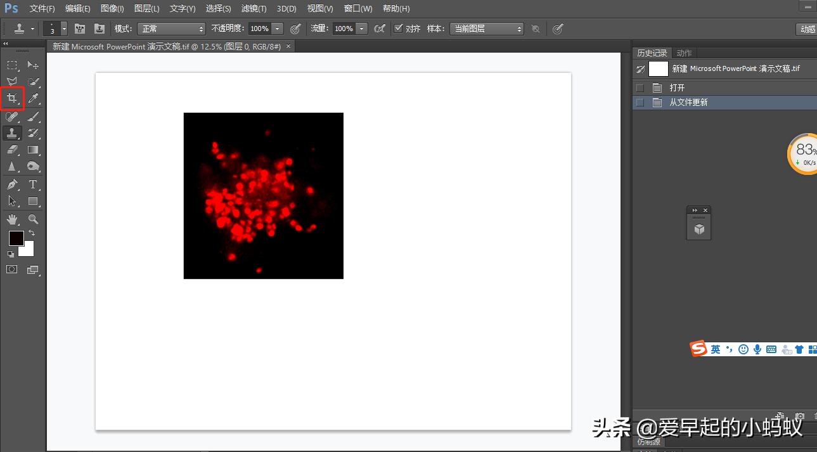
Task: Open the 滤镜(T) menu
Action: [254, 9]
